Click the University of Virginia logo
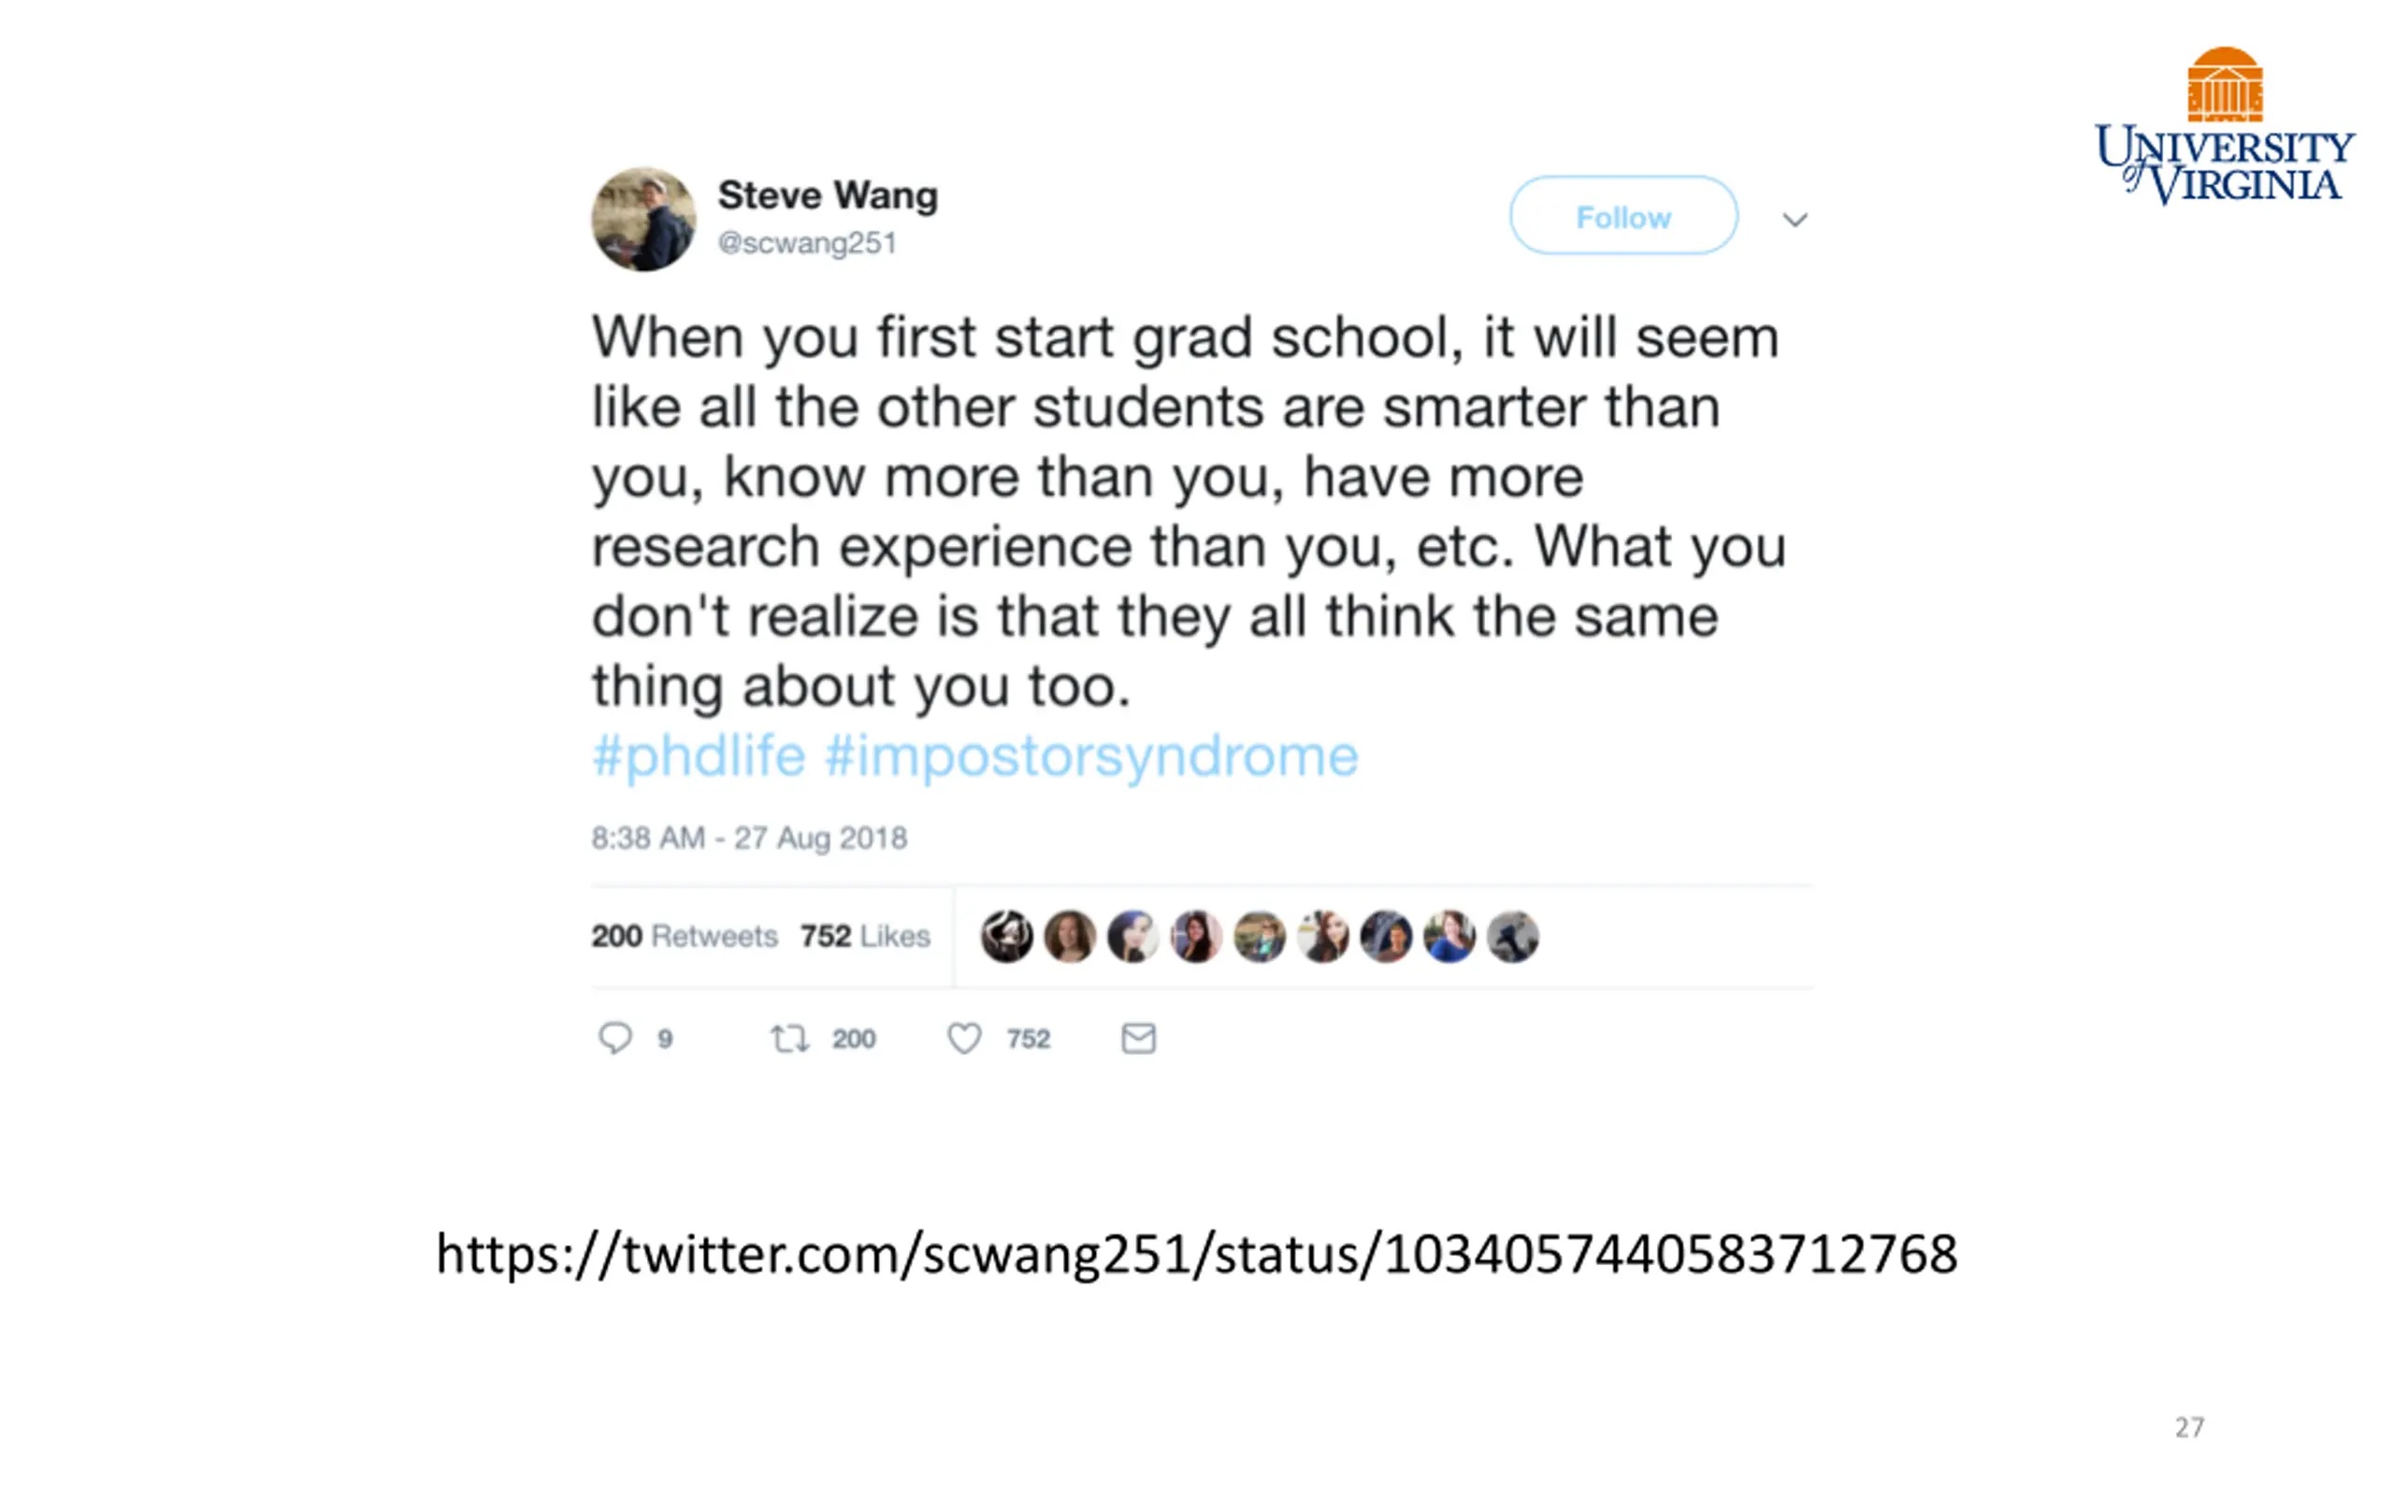Image resolution: width=2394 pixels, height=1496 pixels. (2224, 125)
